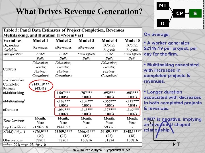205x153 pixels.
Task: Click the nMultitasking coefficient .603***
Action: [x=132, y=93]
